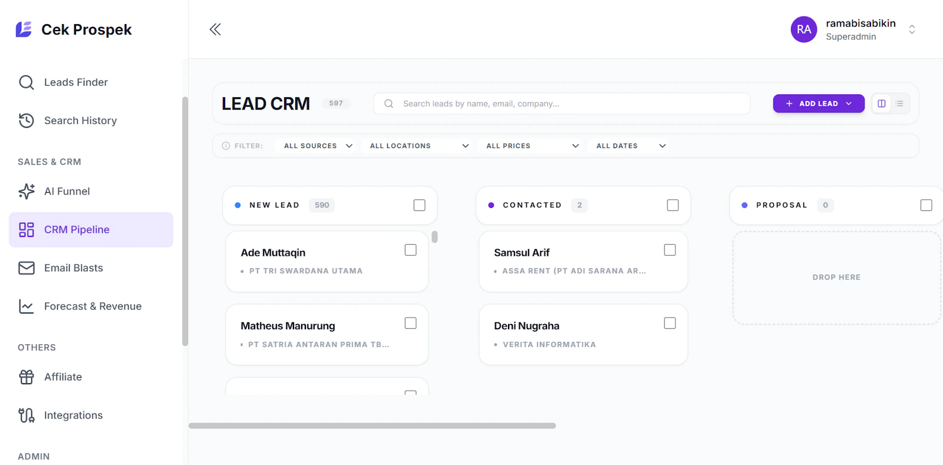Select all leads in New Lead column

click(420, 205)
